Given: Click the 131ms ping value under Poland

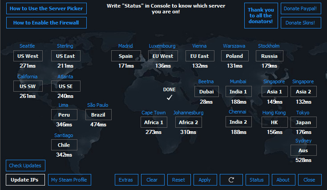Looking at the screenshot, I should point(235,66).
